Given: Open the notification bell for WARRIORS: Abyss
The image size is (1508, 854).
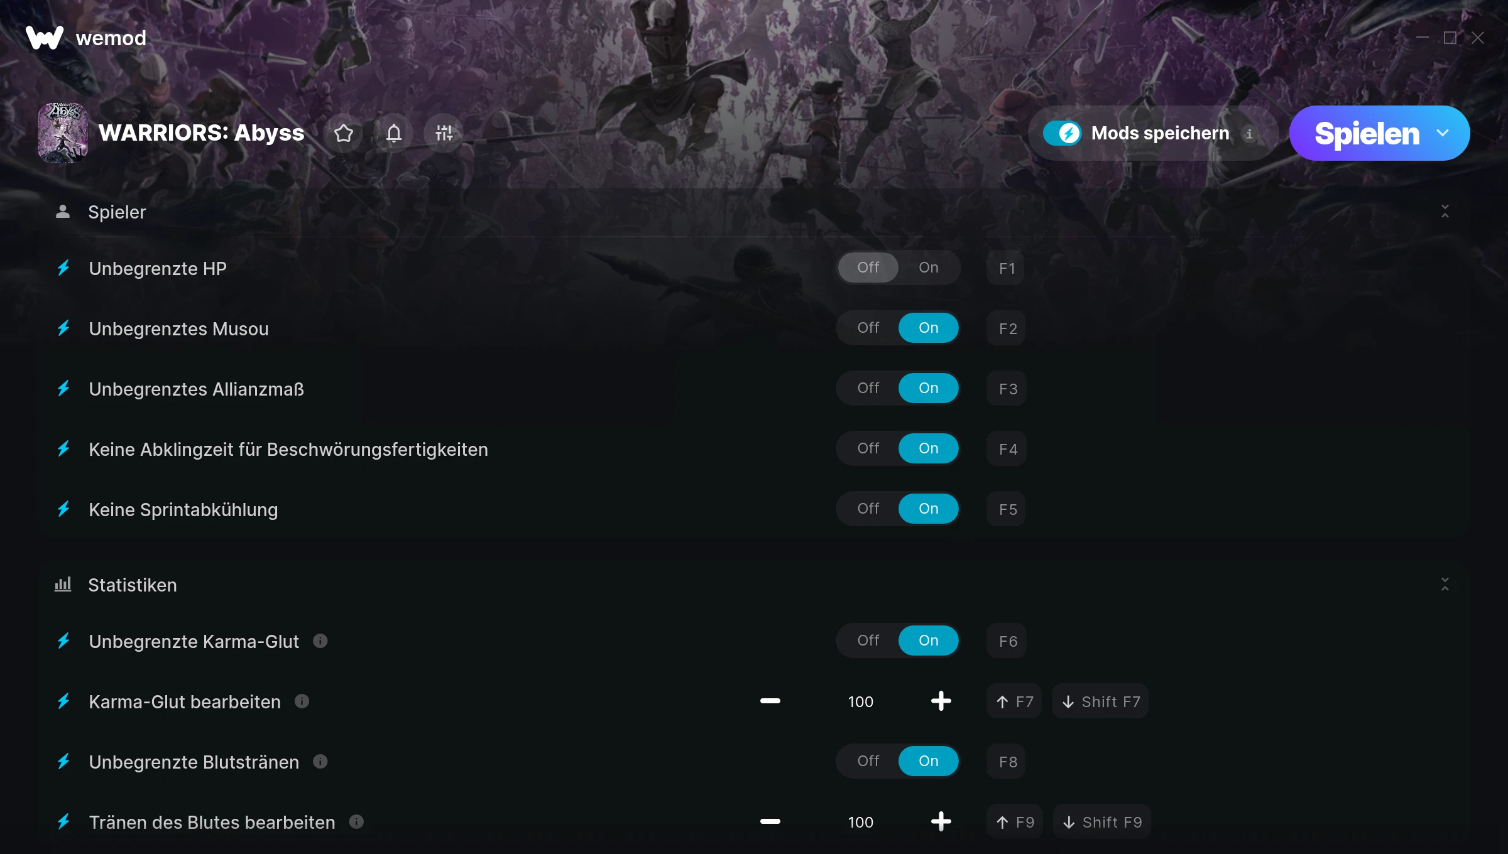Looking at the screenshot, I should 394,133.
